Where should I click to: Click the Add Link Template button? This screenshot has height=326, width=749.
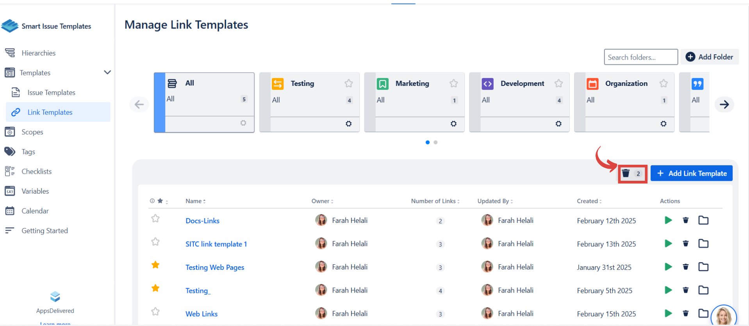691,173
